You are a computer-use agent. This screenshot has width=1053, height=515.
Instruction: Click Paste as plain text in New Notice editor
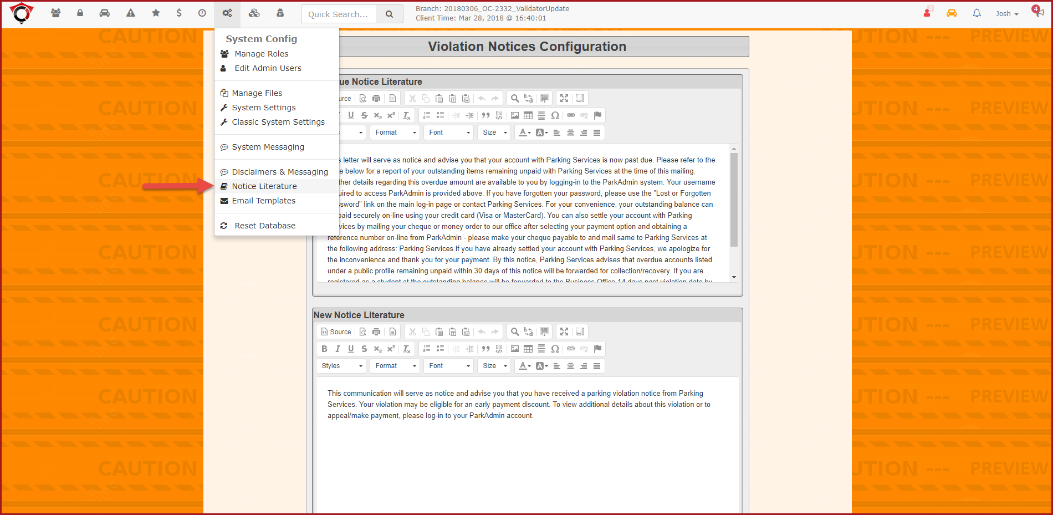(x=452, y=332)
